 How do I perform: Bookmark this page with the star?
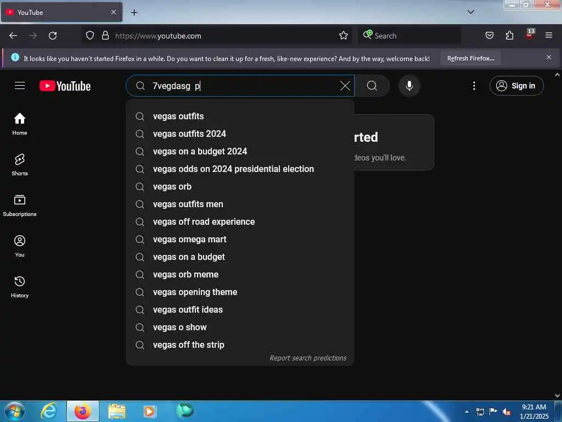click(344, 36)
